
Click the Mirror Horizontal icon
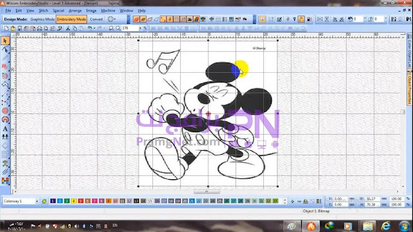(x=320, y=19)
